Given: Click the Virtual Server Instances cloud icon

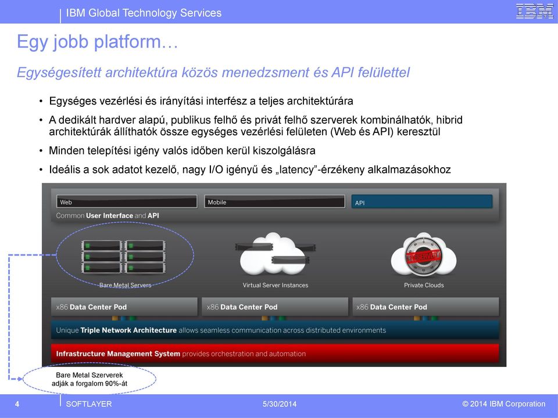Looking at the screenshot, I should pyautogui.click(x=275, y=253).
